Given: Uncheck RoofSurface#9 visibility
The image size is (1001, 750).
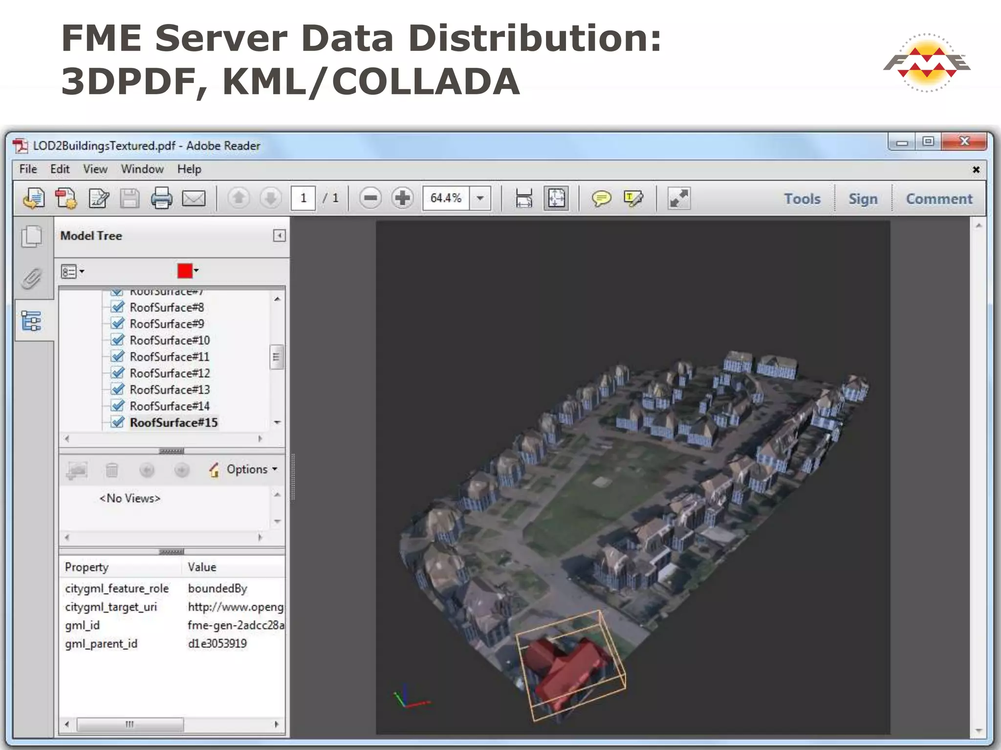Looking at the screenshot, I should (x=117, y=323).
